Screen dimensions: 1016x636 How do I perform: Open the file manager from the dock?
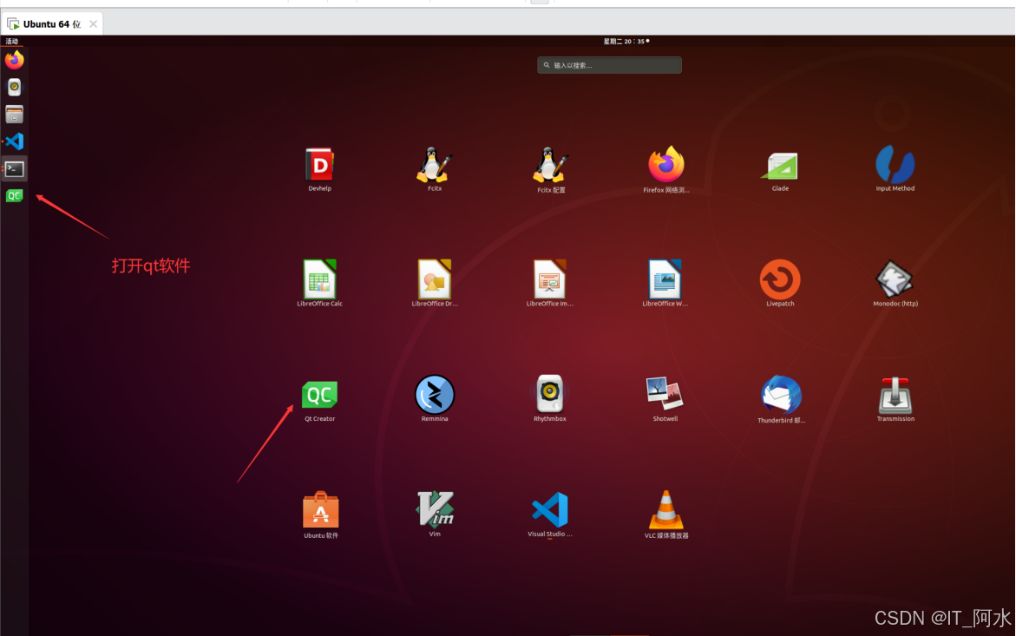pyautogui.click(x=14, y=114)
